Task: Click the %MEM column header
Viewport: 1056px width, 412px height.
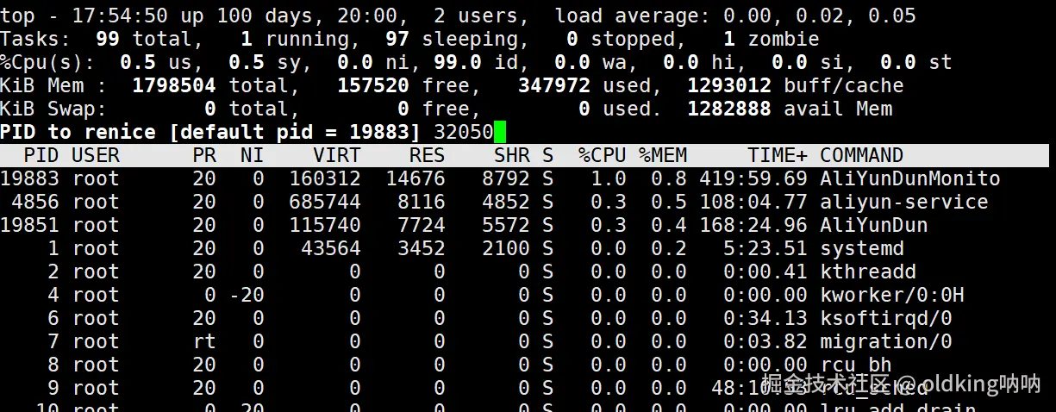Action: click(x=663, y=155)
